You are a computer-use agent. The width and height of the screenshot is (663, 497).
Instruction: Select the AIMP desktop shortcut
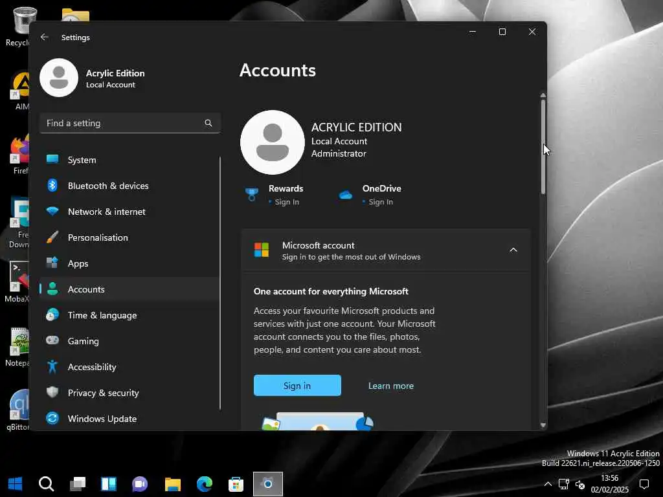(x=20, y=91)
